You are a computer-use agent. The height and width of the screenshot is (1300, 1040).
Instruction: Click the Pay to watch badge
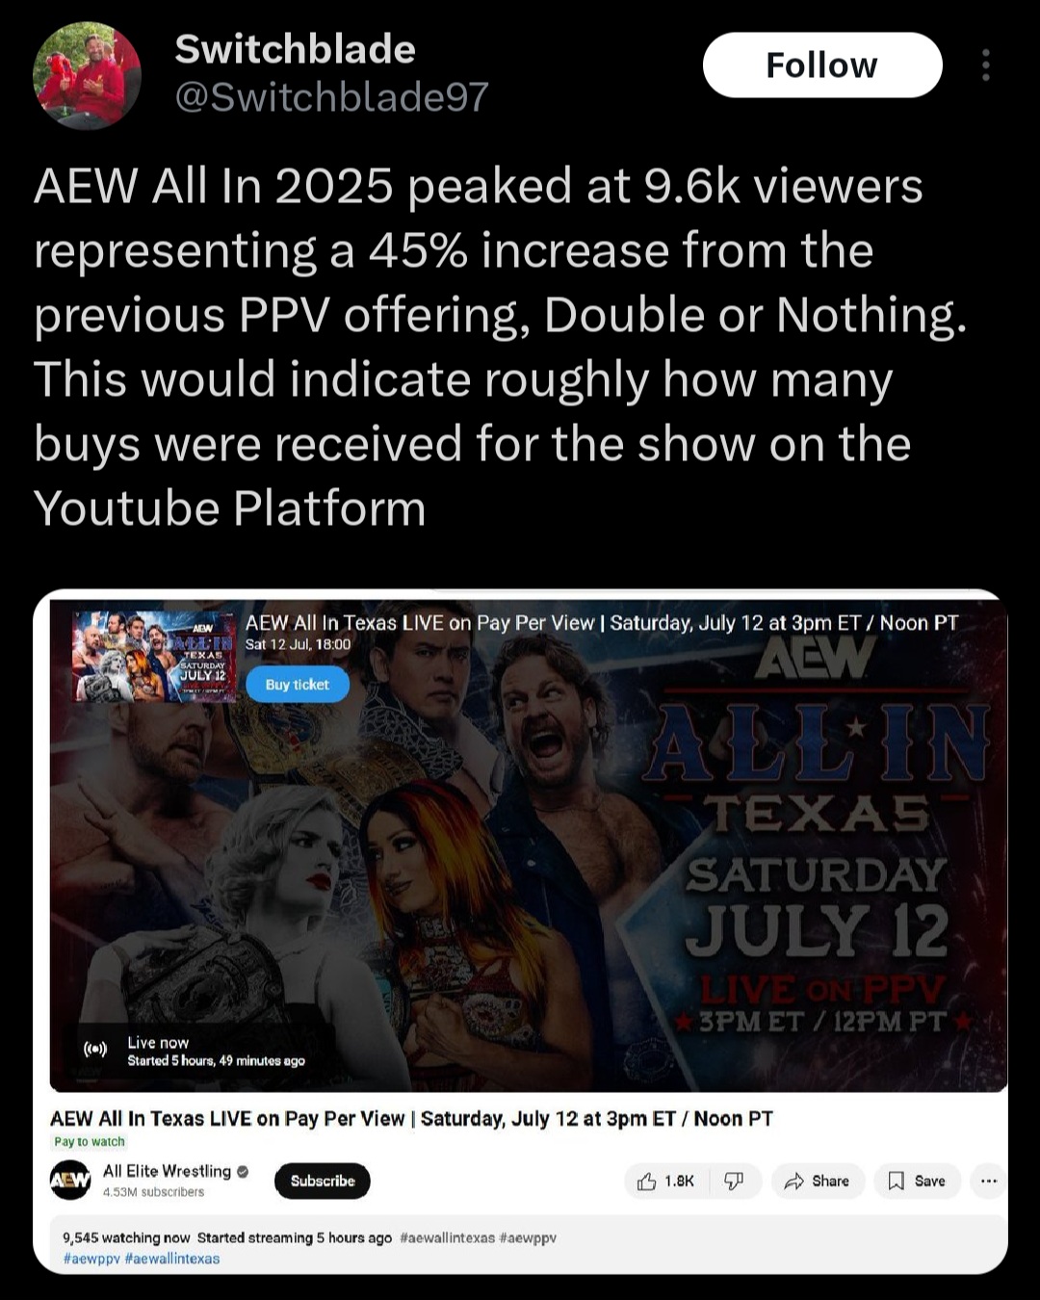point(90,1142)
